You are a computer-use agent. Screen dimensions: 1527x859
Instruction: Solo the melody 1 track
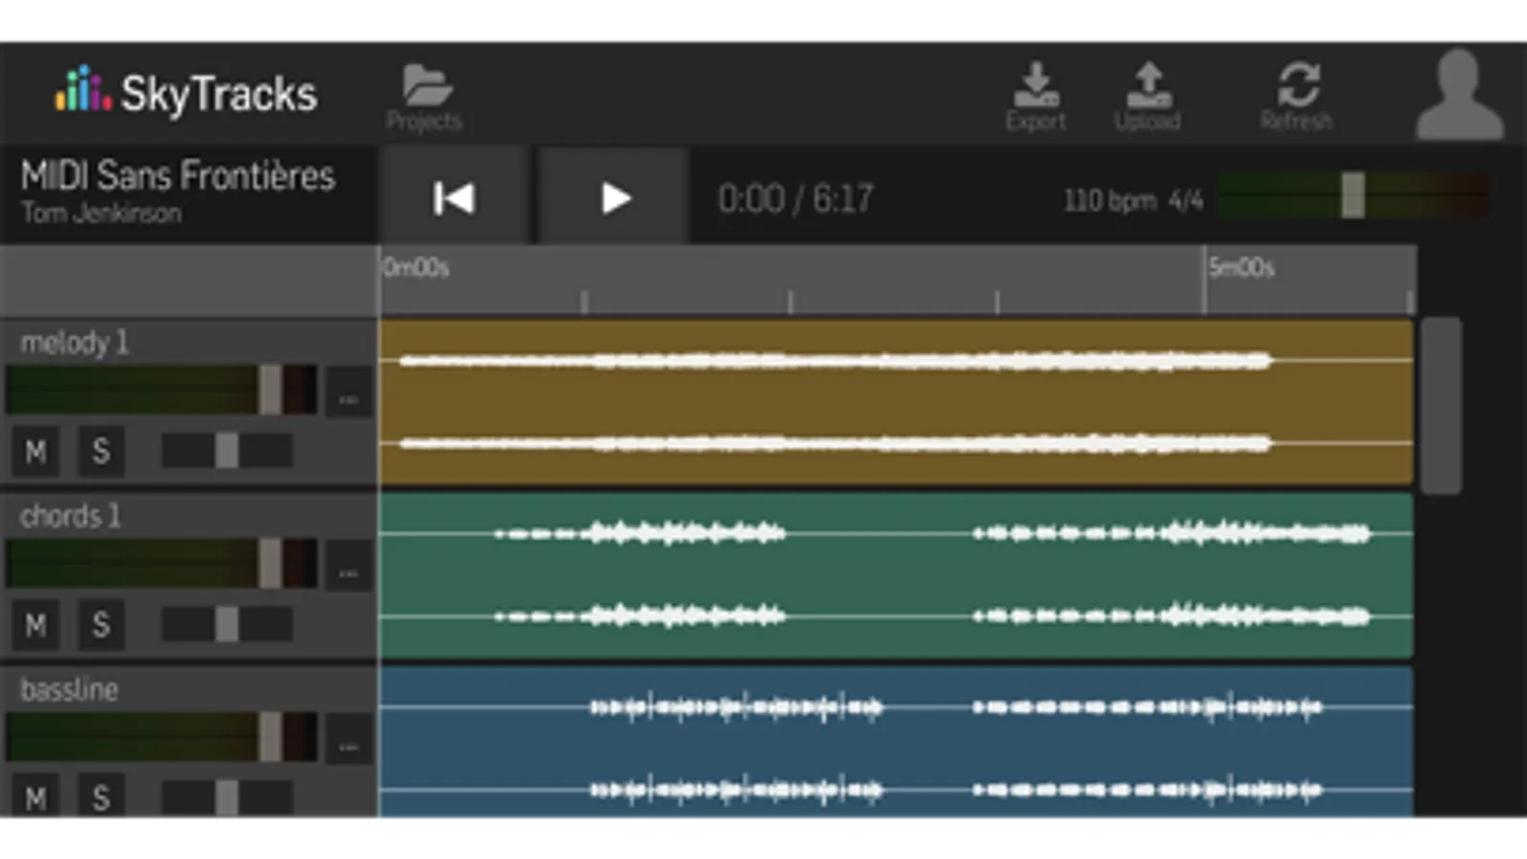pyautogui.click(x=100, y=450)
